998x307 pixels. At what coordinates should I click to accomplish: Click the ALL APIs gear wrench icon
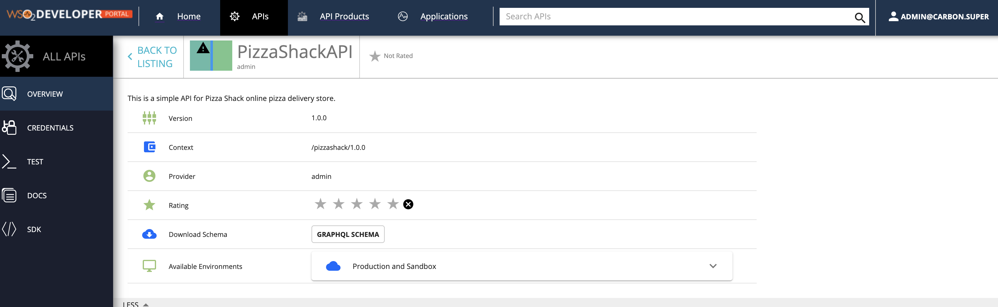click(x=18, y=56)
